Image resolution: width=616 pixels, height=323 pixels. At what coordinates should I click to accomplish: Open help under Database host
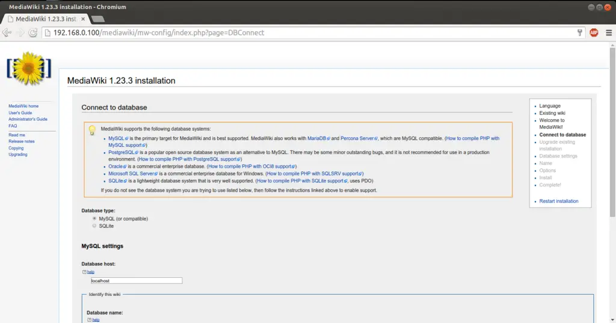pos(91,272)
